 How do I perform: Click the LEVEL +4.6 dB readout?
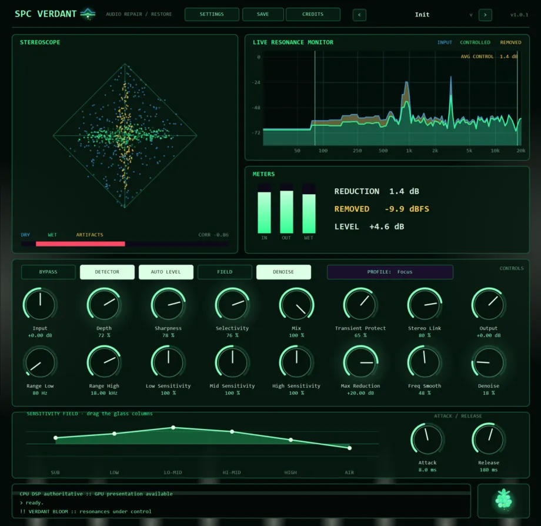coord(369,227)
